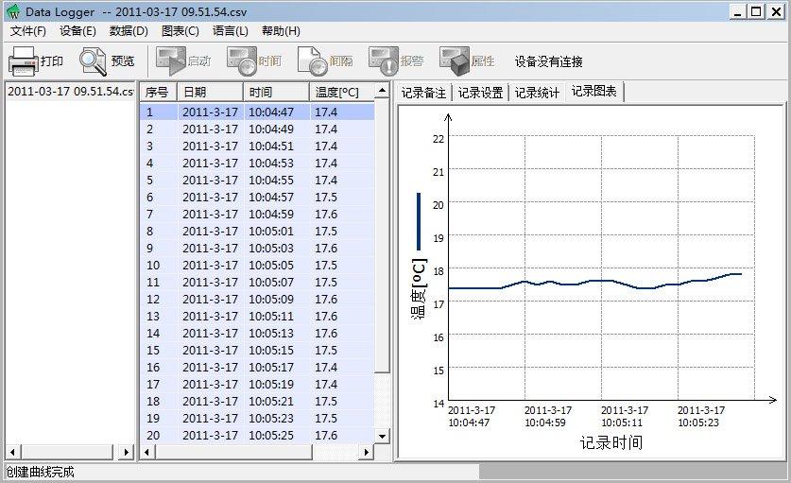Click table horizontal scroll left arrow
The height and width of the screenshot is (483, 791).
146,452
